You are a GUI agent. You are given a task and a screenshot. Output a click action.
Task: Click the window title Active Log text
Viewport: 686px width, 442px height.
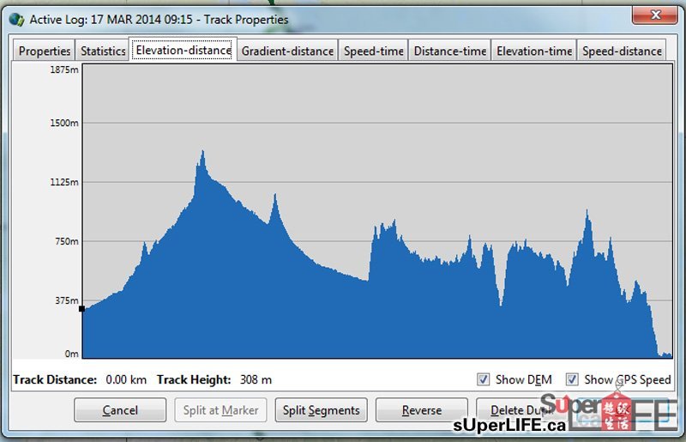pyautogui.click(x=159, y=20)
